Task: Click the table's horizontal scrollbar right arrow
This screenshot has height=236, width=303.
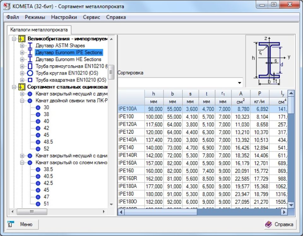Action: [x=284, y=212]
